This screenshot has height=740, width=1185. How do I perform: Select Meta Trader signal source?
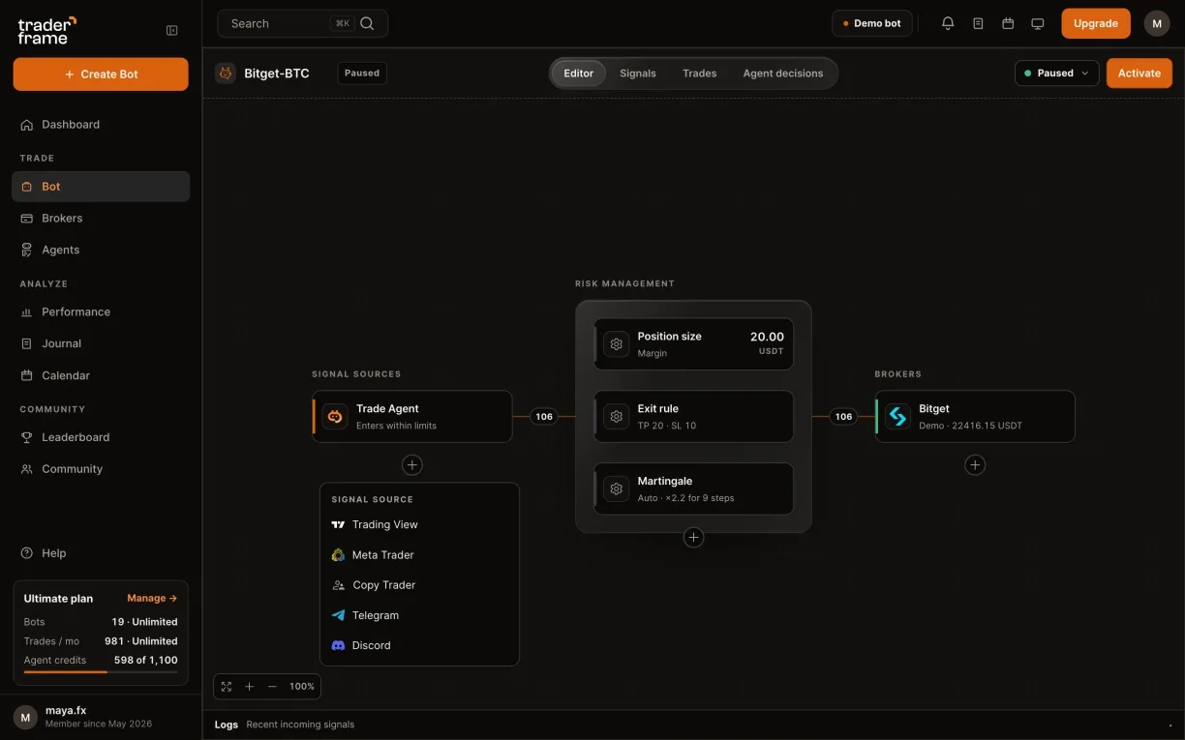tap(419, 554)
